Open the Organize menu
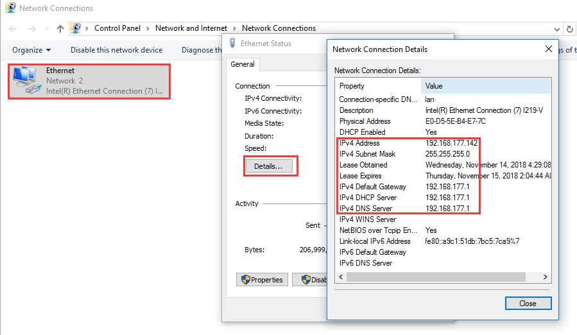 pos(31,50)
